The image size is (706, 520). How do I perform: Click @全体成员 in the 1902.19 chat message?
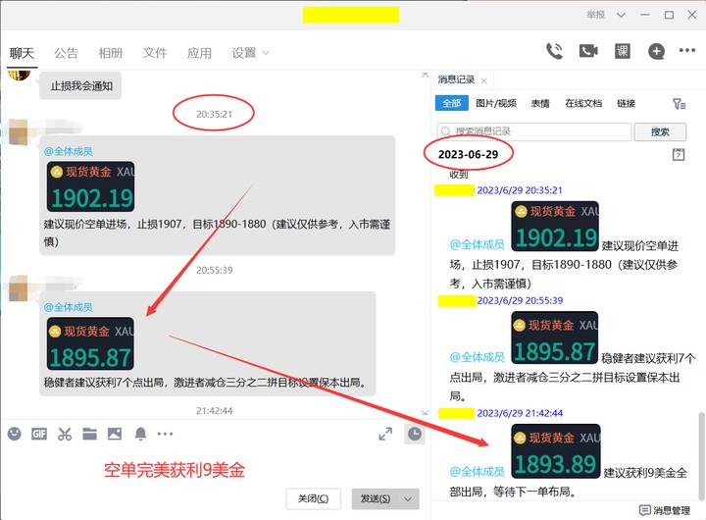[68, 151]
